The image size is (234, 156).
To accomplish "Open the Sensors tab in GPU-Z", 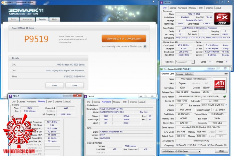I will tap(179, 74).
